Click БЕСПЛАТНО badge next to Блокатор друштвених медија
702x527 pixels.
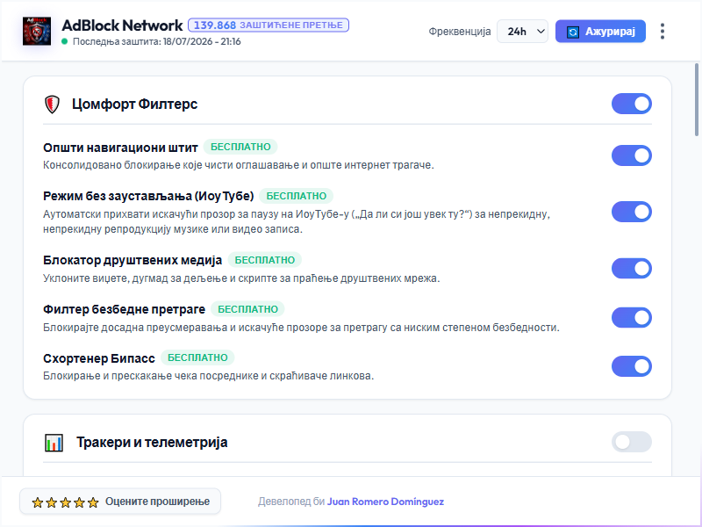(265, 260)
